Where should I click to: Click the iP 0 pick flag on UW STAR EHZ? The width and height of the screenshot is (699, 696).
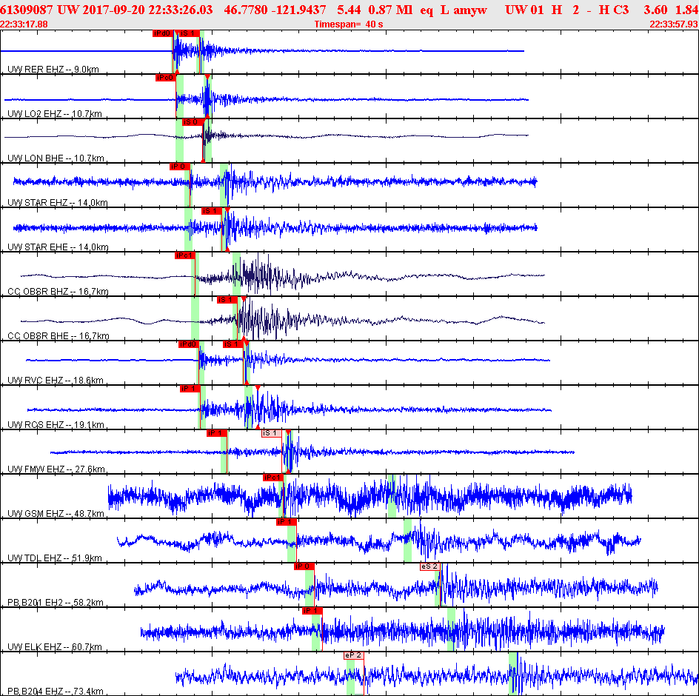click(180, 167)
